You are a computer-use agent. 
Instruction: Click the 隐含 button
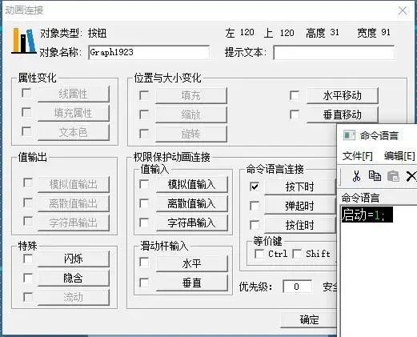click(74, 278)
